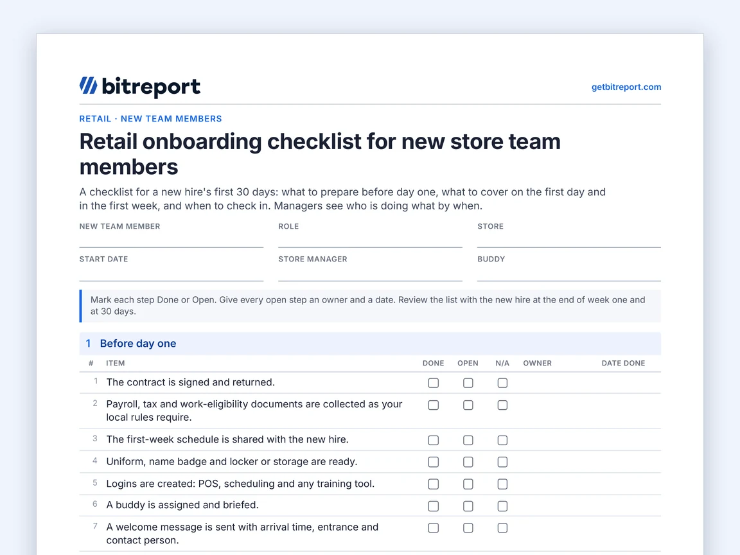Image resolution: width=740 pixels, height=555 pixels.
Task: Check N/A for contract signed and returned
Action: coord(502,383)
